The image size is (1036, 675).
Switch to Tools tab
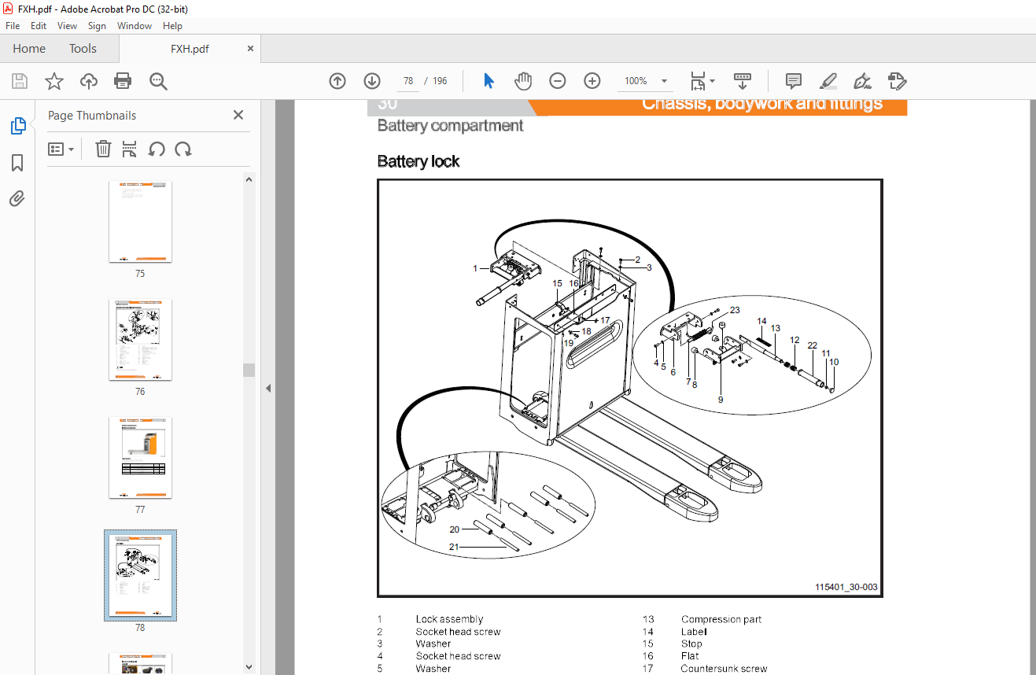point(83,49)
